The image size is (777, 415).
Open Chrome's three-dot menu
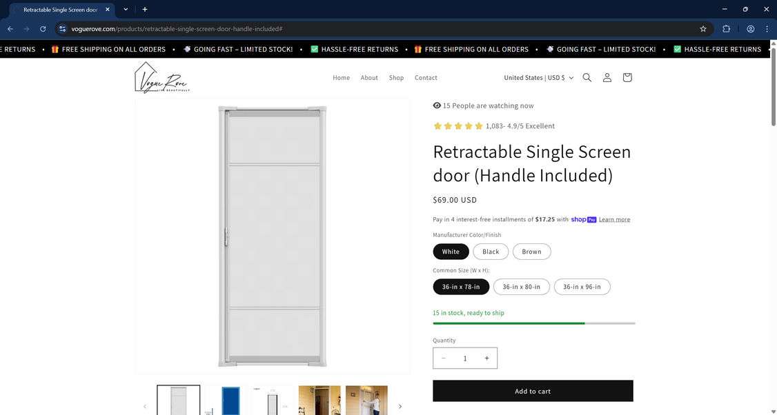pos(767,29)
